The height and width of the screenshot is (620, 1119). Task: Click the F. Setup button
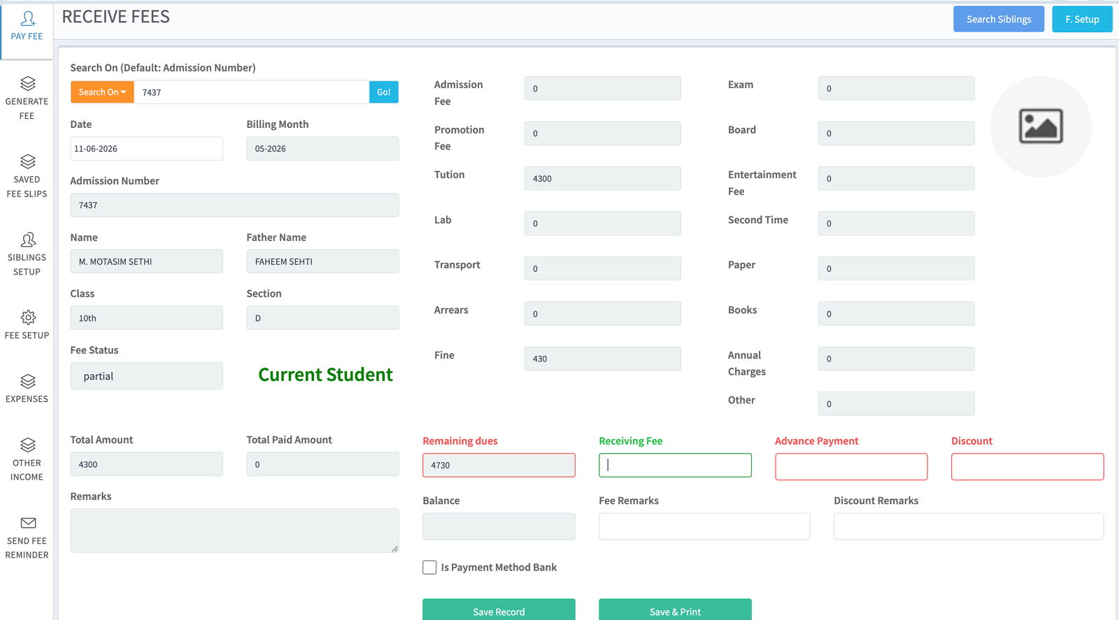click(x=1082, y=20)
